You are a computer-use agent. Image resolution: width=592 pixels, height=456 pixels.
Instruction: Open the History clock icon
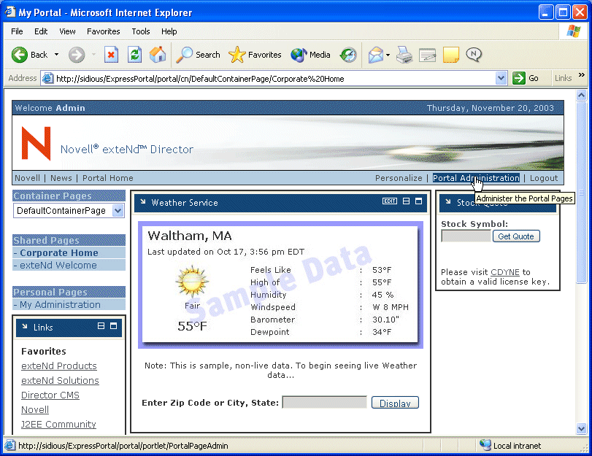tap(347, 55)
